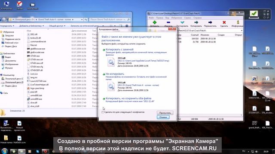Select logo-paul.bmp in the Explorer file list
The image size is (275, 154).
pos(37,88)
